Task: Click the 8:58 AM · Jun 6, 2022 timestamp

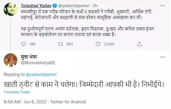Action: [x=25, y=102]
